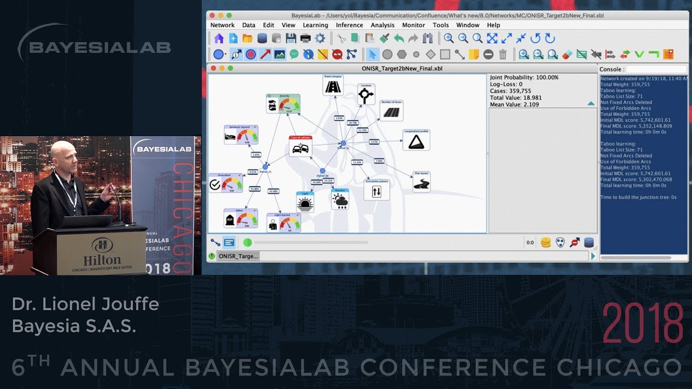Screen dimensions: 692x389
Task: Click the blue branching structure icon
Action: [351, 54]
